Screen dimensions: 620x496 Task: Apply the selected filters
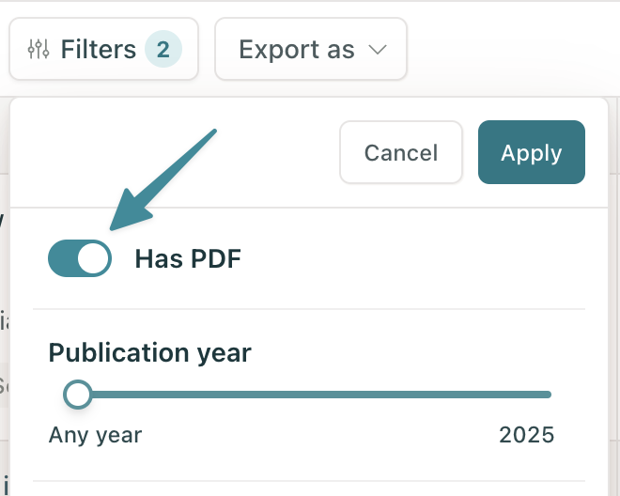tap(532, 152)
